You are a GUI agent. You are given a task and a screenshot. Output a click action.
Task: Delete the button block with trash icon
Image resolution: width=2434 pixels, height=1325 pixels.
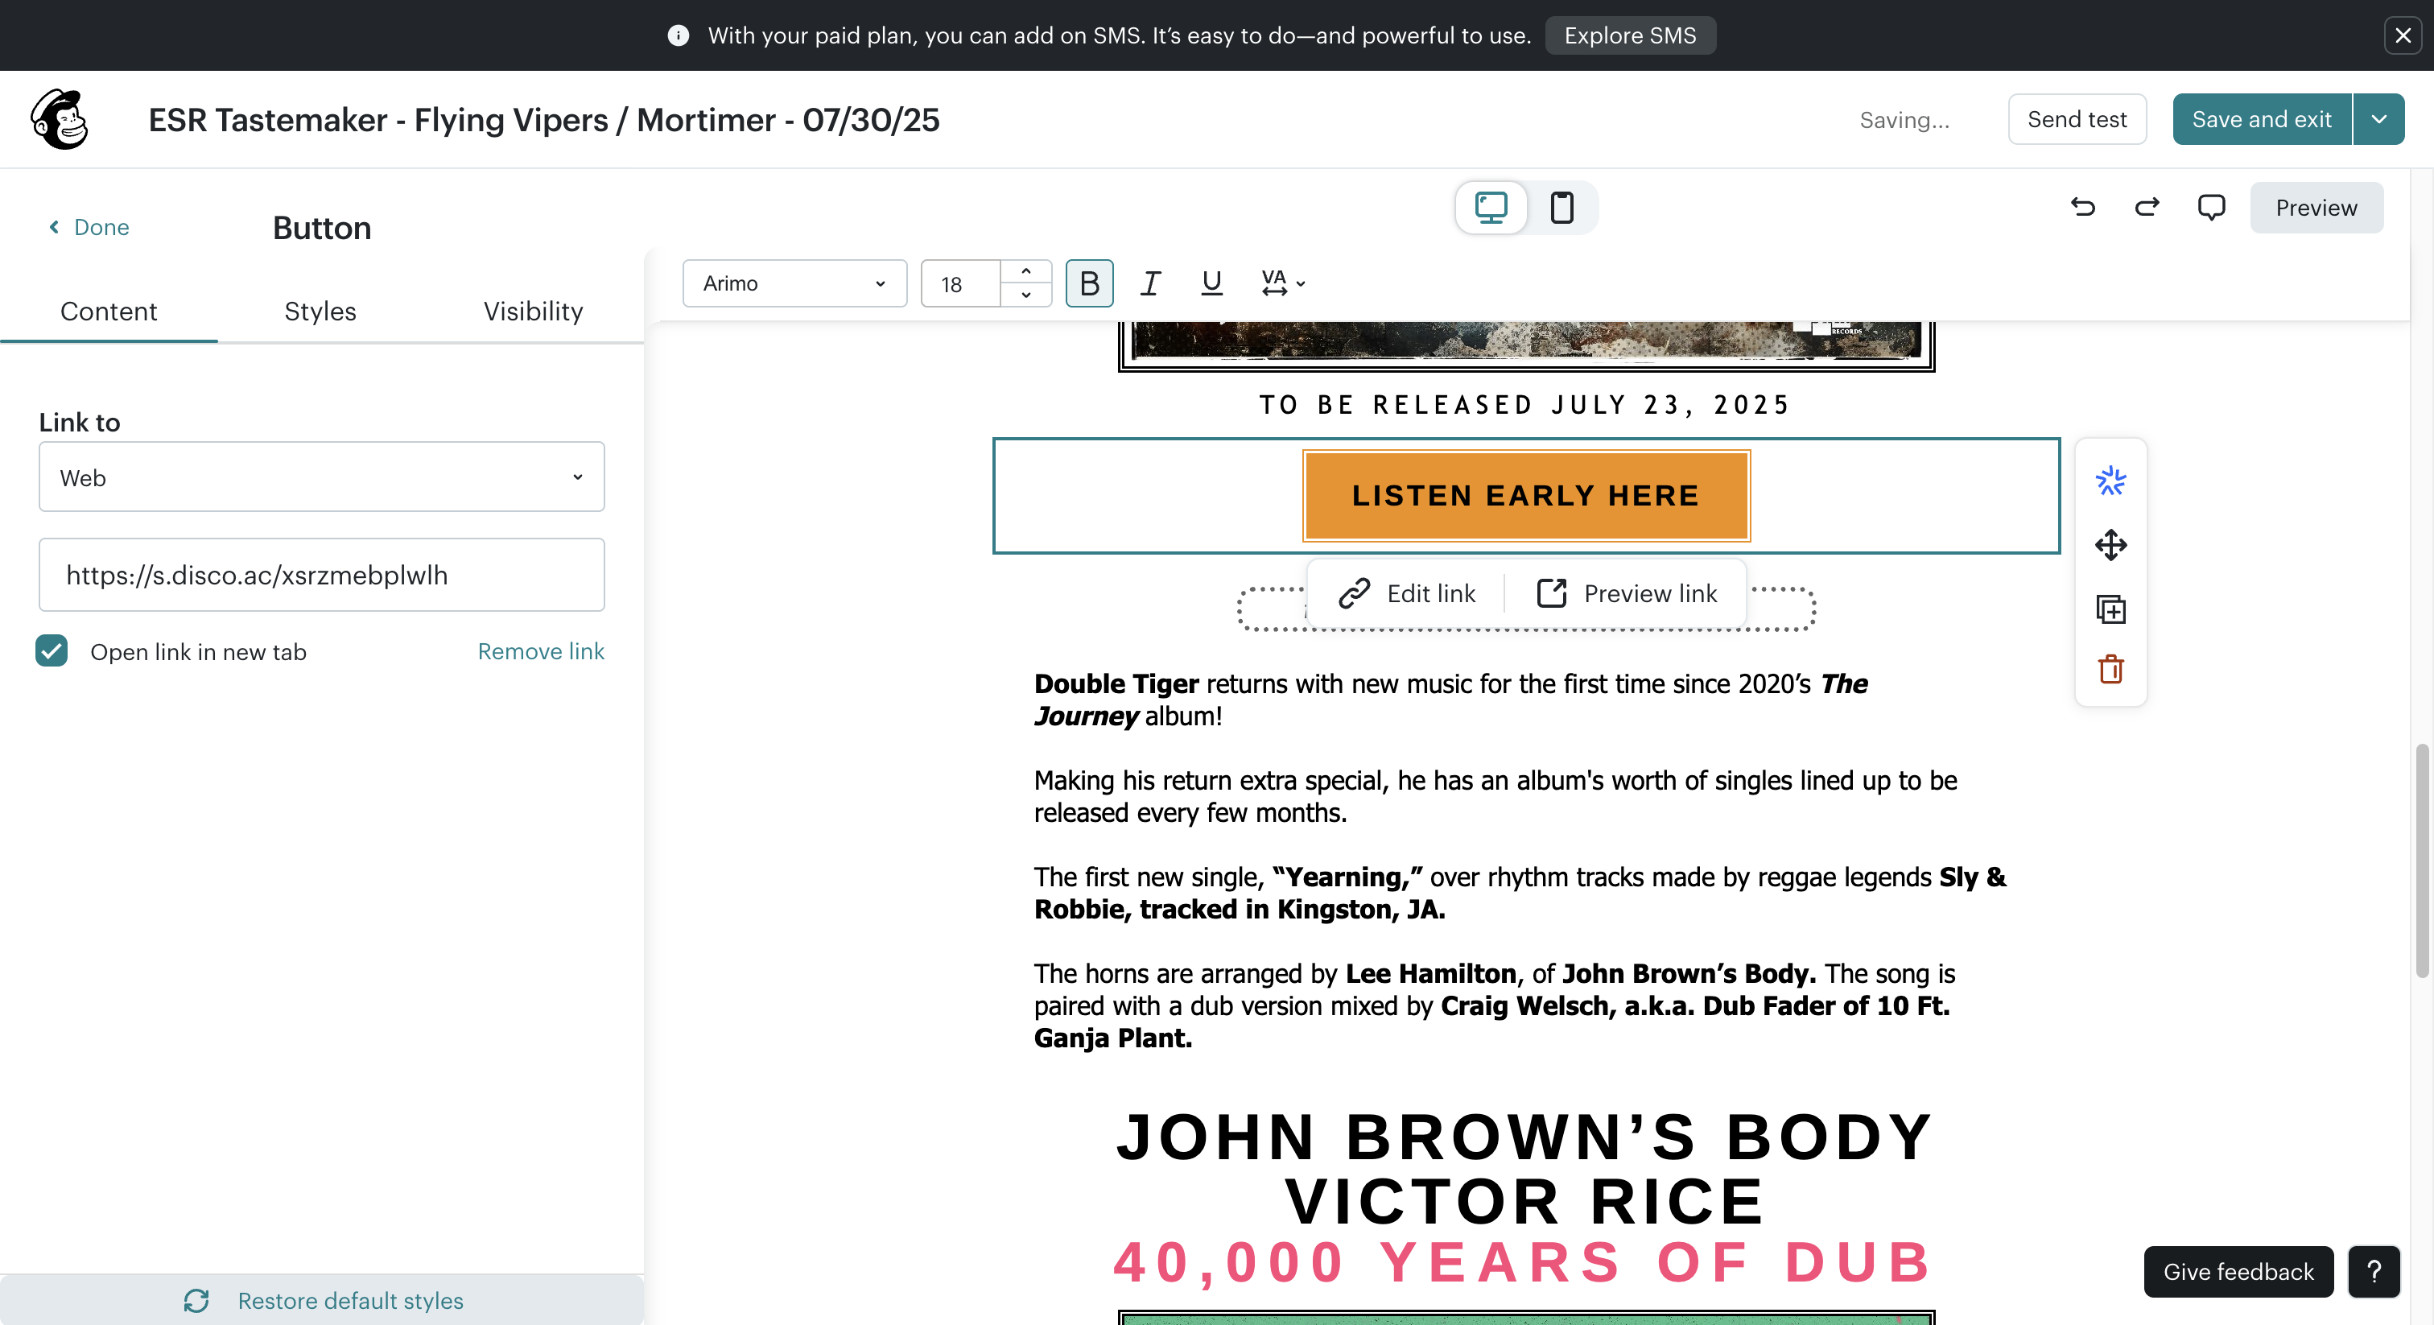pyautogui.click(x=2111, y=669)
